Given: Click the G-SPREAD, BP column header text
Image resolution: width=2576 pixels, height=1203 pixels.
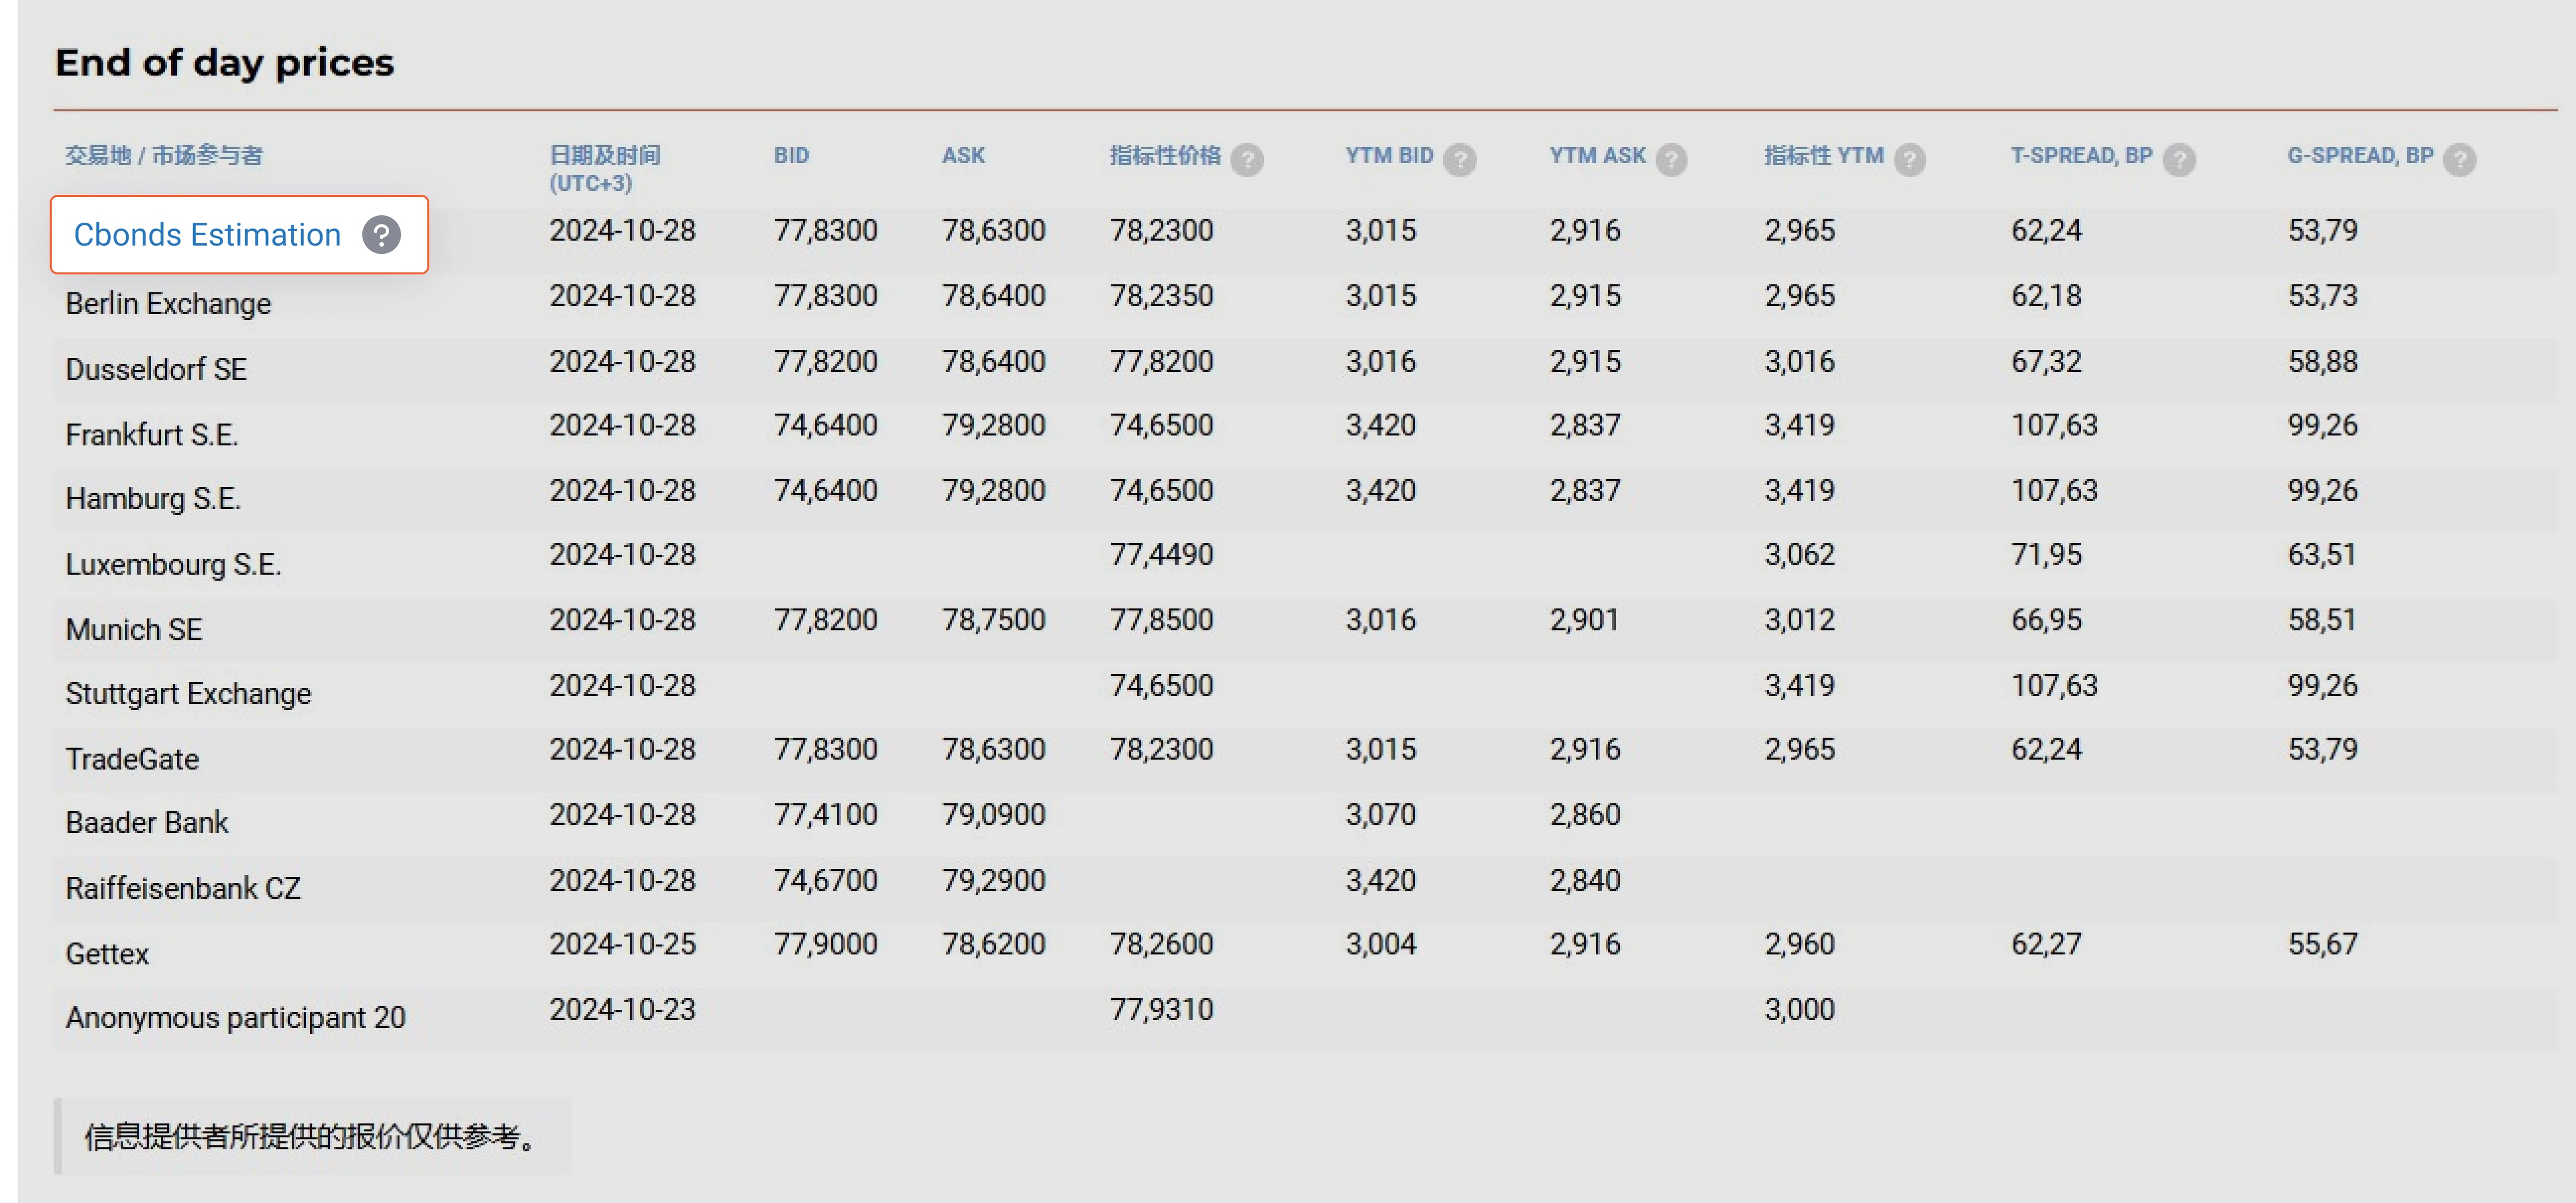Looking at the screenshot, I should point(2360,155).
